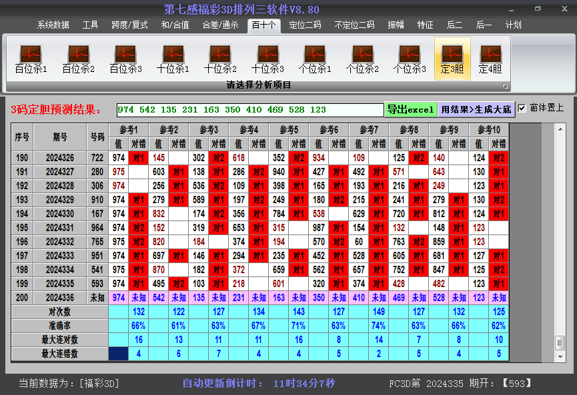The width and height of the screenshot is (577, 395).
Task: Click the 74% accuracy cell
Action: pyautogui.click(x=379, y=326)
